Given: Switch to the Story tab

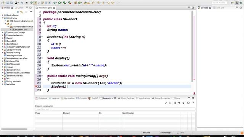Looking at the screenshot, I should tap(176, 98).
